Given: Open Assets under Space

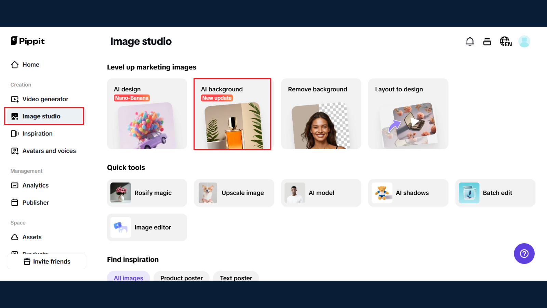Looking at the screenshot, I should 32,237.
